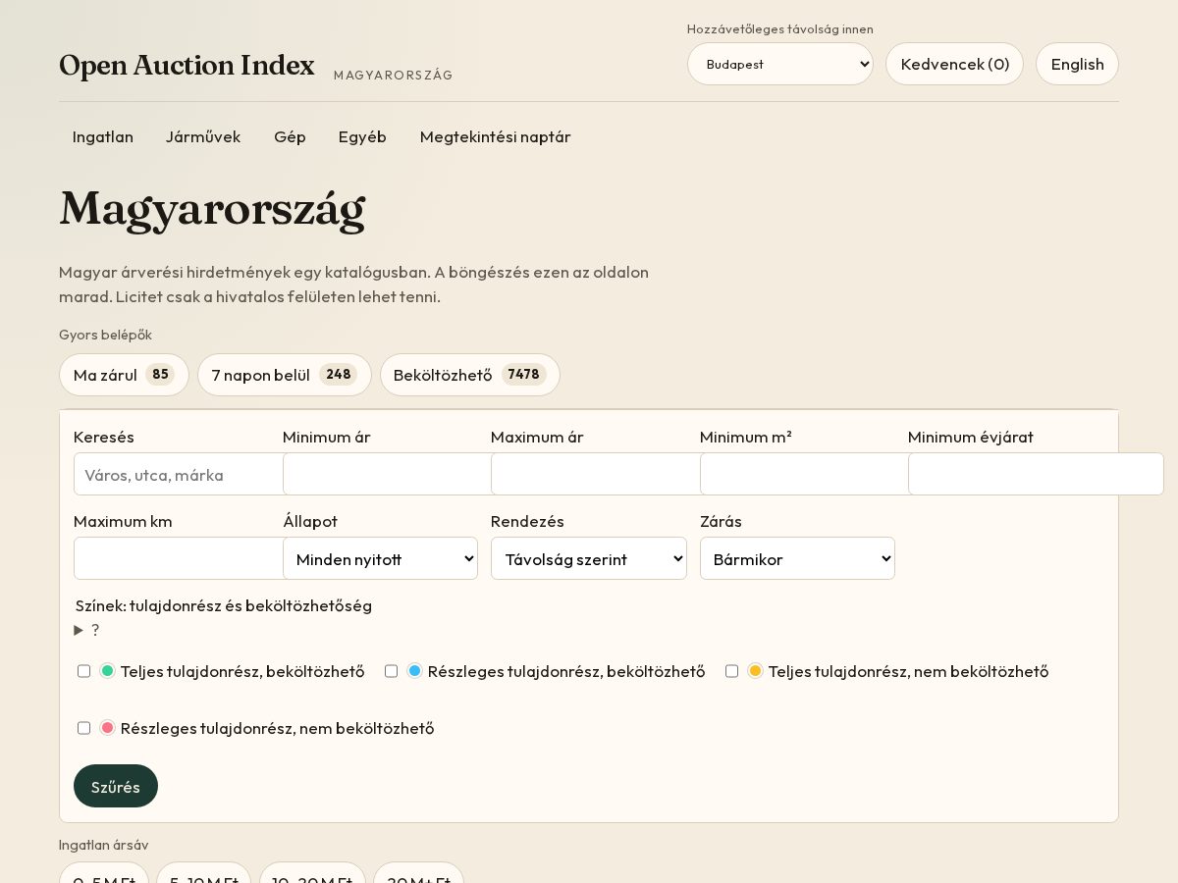Viewport: 1178px width, 883px height.
Task: Click the Magyarország page heading
Action: [212, 208]
